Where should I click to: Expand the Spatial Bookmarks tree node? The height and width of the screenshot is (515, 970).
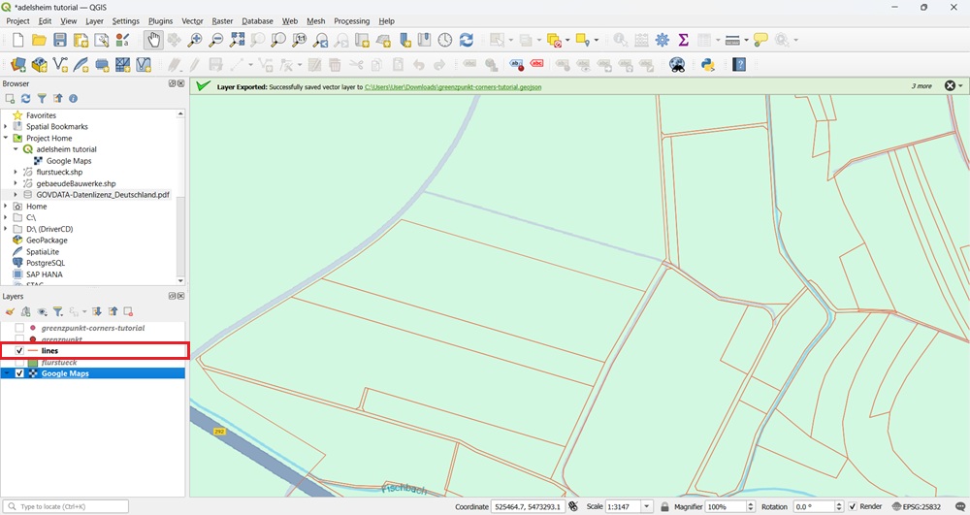[x=6, y=127]
